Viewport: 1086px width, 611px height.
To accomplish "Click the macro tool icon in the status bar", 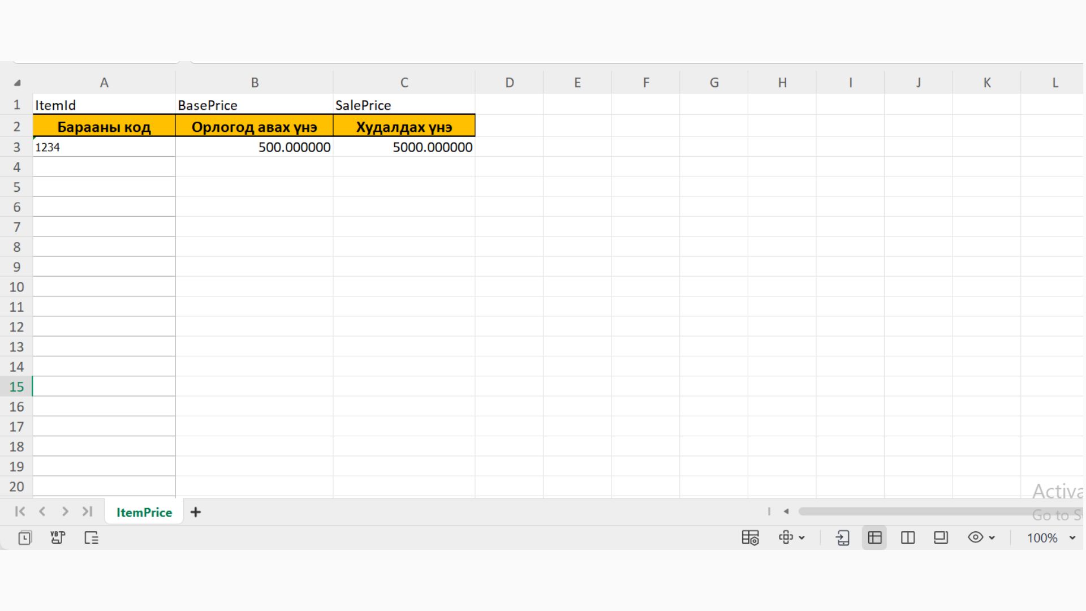I will 58,538.
